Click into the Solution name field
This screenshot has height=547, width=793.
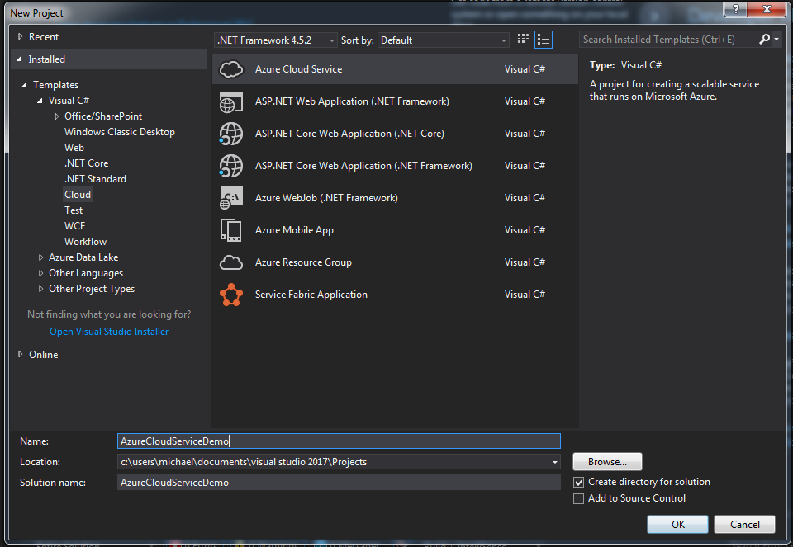click(339, 483)
